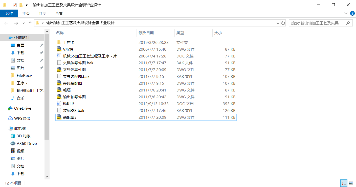Select the 说明书 DOC file icon
The image size is (356, 187).
point(59,104)
